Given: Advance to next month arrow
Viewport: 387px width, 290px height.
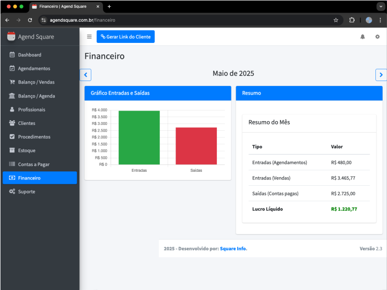Looking at the screenshot, I should pyautogui.click(x=381, y=75).
